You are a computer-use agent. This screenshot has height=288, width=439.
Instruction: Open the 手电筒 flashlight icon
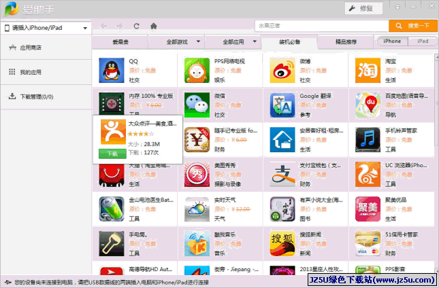112,244
